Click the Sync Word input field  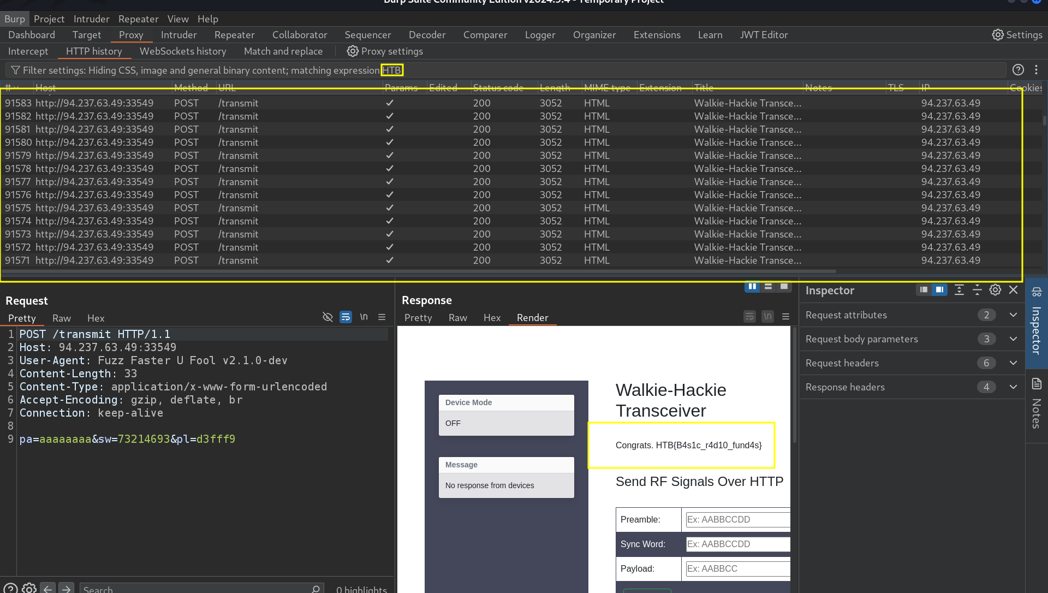point(737,544)
